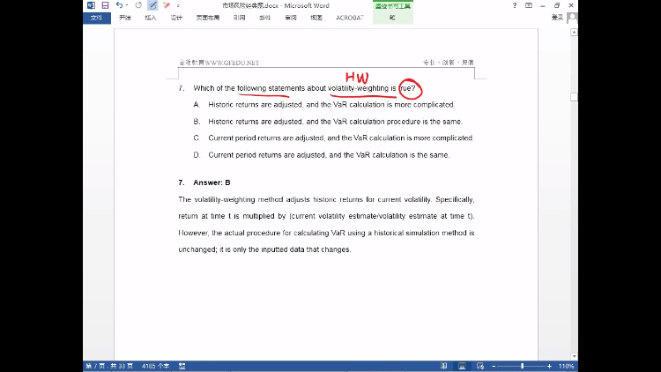Click the line 'unchanged; it is only the inputted data'
Viewport: 661px width, 372px height.
point(264,249)
